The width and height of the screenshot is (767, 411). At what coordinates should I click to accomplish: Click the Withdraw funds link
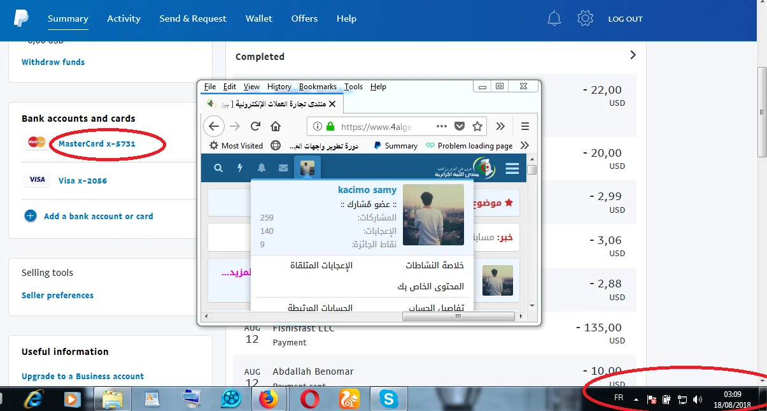(x=53, y=62)
